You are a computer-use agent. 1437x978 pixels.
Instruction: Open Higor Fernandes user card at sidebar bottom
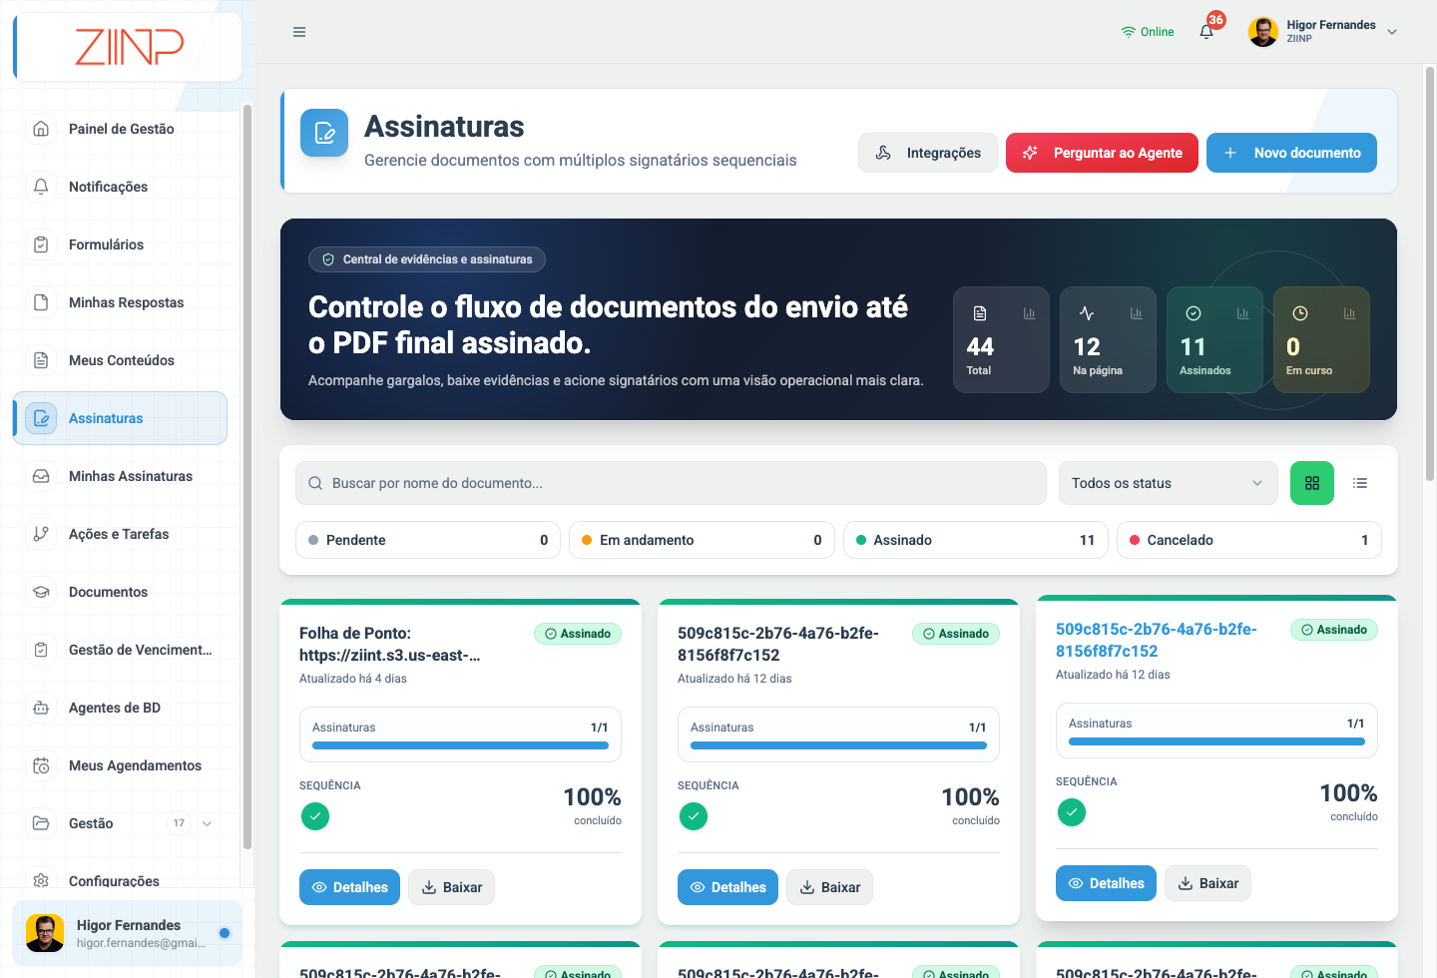tap(127, 933)
